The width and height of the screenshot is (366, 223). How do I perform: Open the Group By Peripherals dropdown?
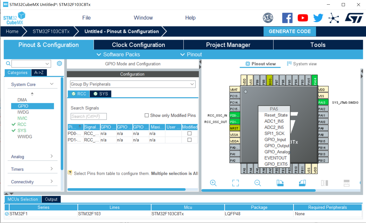(133, 84)
